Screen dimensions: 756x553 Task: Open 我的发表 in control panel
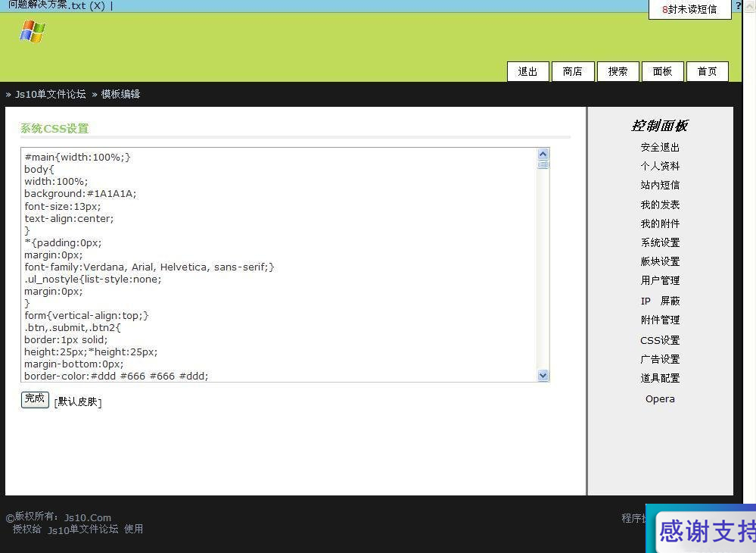click(x=660, y=205)
